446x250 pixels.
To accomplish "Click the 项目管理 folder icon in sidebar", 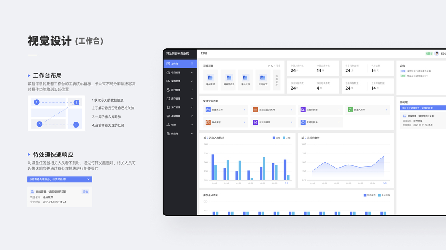I will tap(168, 72).
